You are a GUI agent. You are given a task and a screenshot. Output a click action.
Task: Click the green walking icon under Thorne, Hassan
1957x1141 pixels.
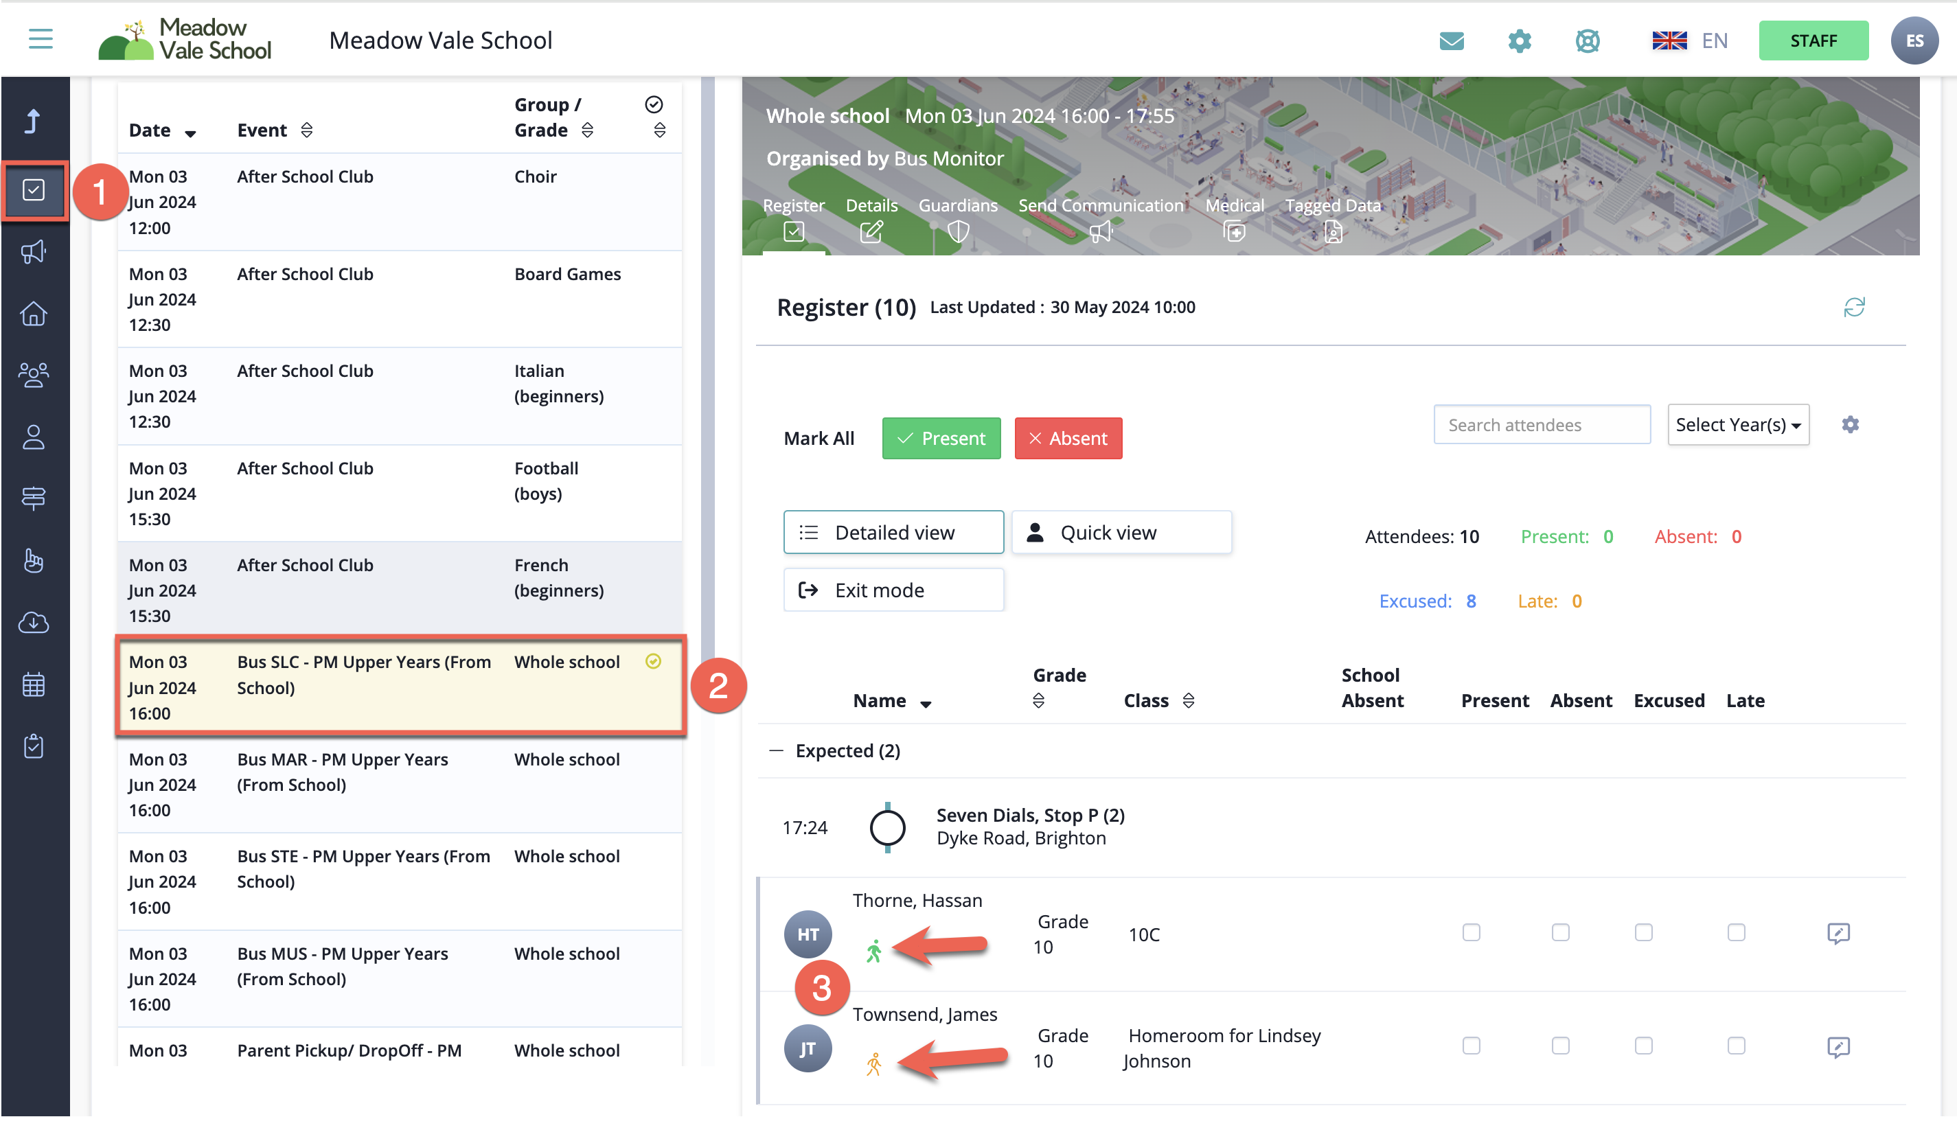click(873, 951)
